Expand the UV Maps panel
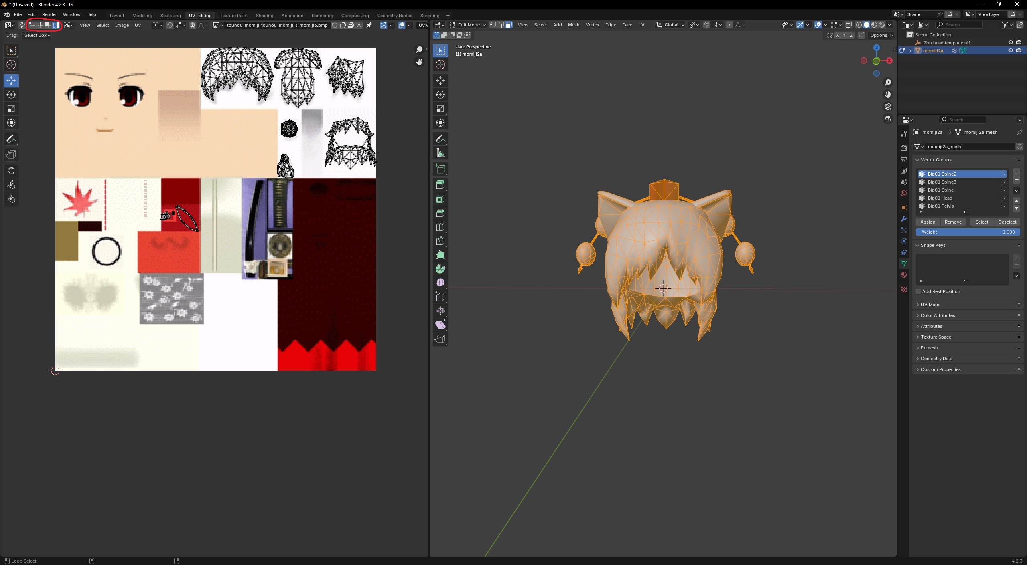This screenshot has height=565, width=1027. [930, 305]
